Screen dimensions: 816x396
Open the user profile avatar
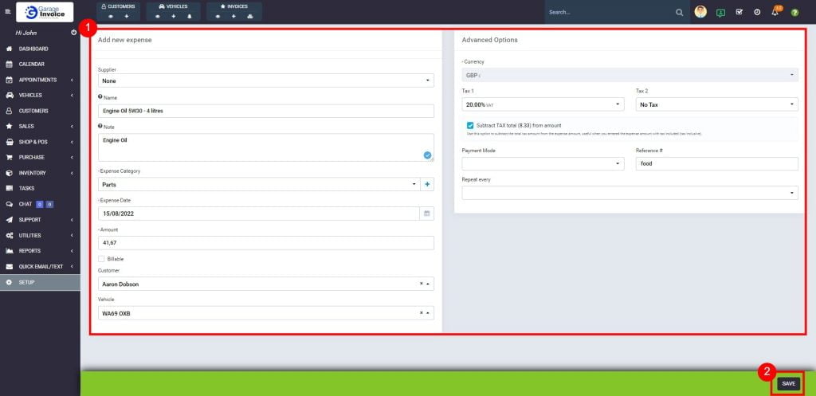pyautogui.click(x=700, y=12)
